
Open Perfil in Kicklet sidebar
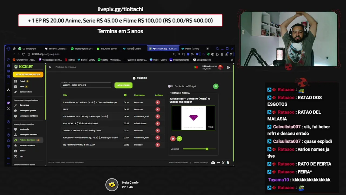pyautogui.click(x=22, y=87)
